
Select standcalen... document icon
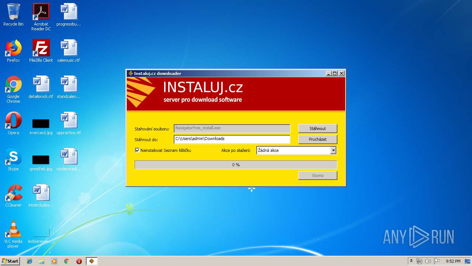pyautogui.click(x=69, y=87)
